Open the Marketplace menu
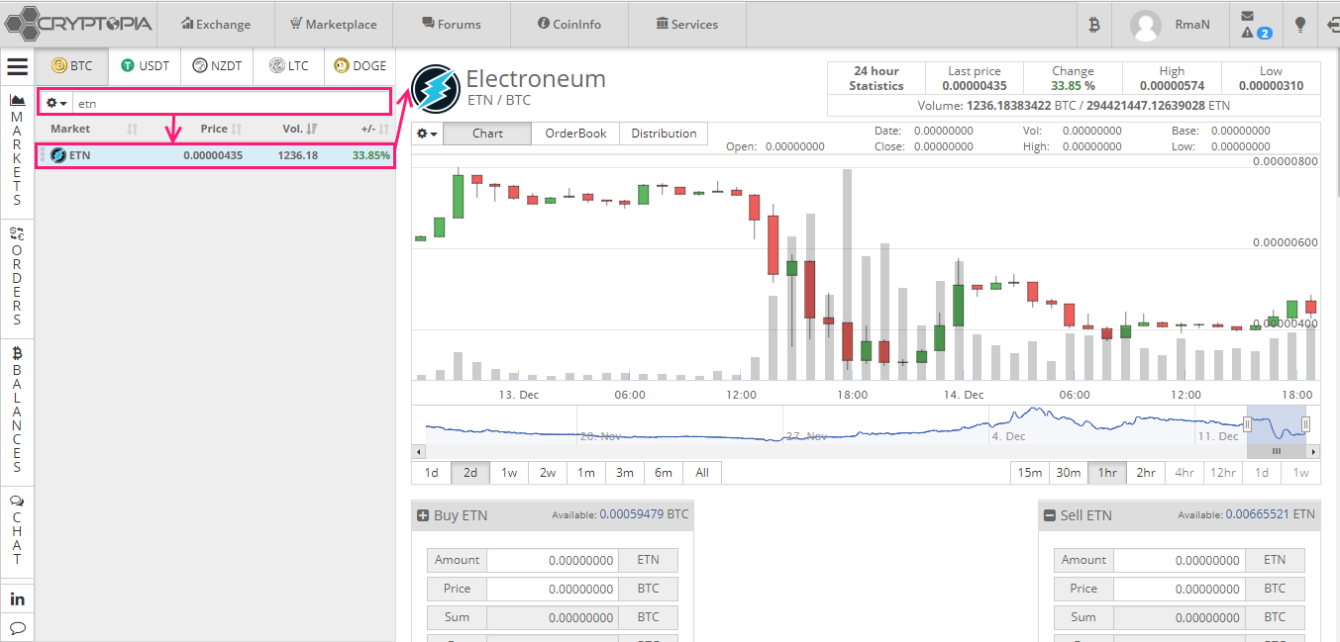This screenshot has height=642, width=1340. (x=333, y=25)
